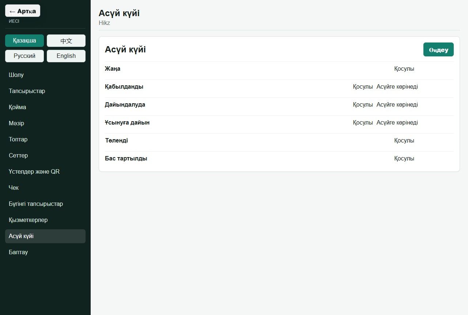The width and height of the screenshot is (468, 315).
Task: Click the Асүй күйі card heading
Action: tap(125, 49)
